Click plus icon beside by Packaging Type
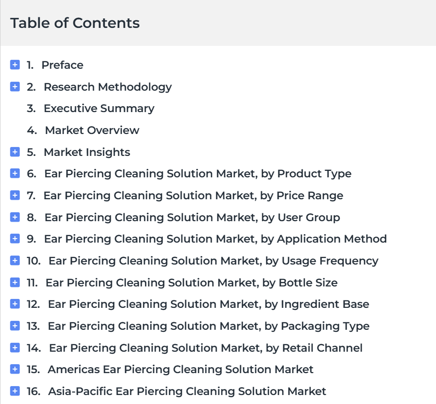Viewport: 436px width, 404px height. pos(15,326)
